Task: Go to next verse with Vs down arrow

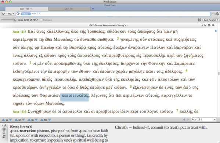Action: [x=10, y=120]
